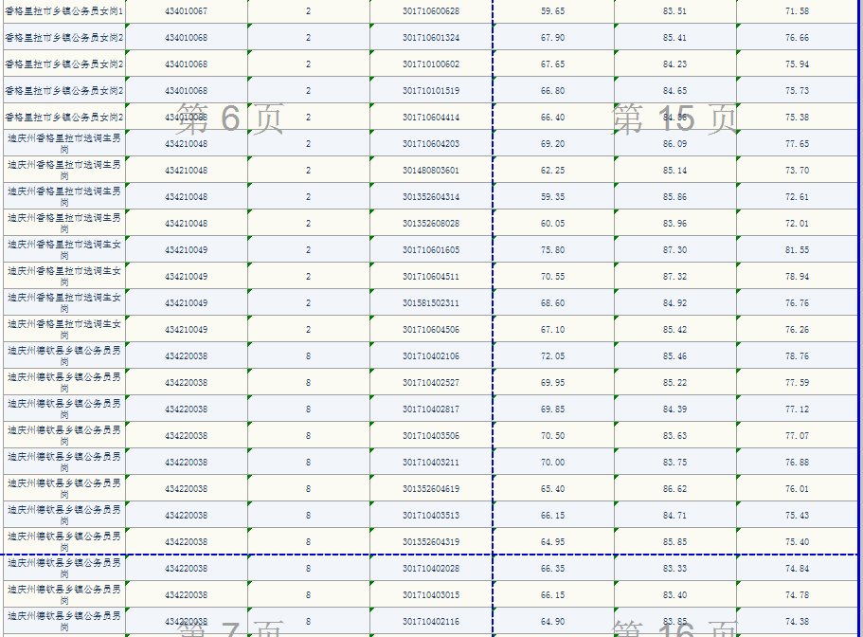Click total score 78.76 cell

pyautogui.click(x=797, y=356)
